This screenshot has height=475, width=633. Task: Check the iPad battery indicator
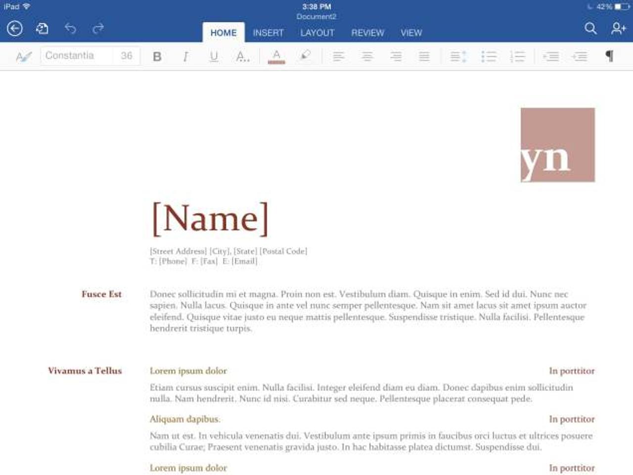tap(622, 6)
